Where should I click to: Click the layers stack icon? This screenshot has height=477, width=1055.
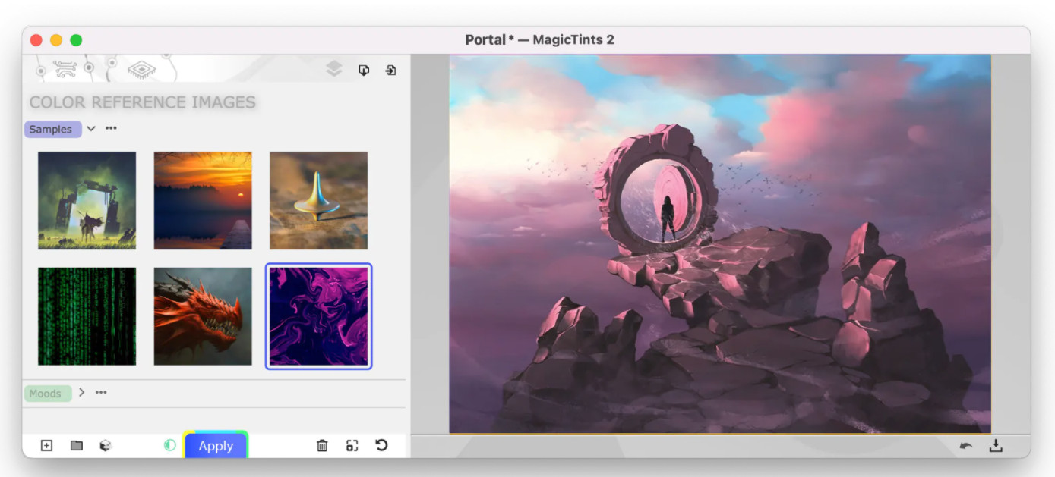click(334, 69)
